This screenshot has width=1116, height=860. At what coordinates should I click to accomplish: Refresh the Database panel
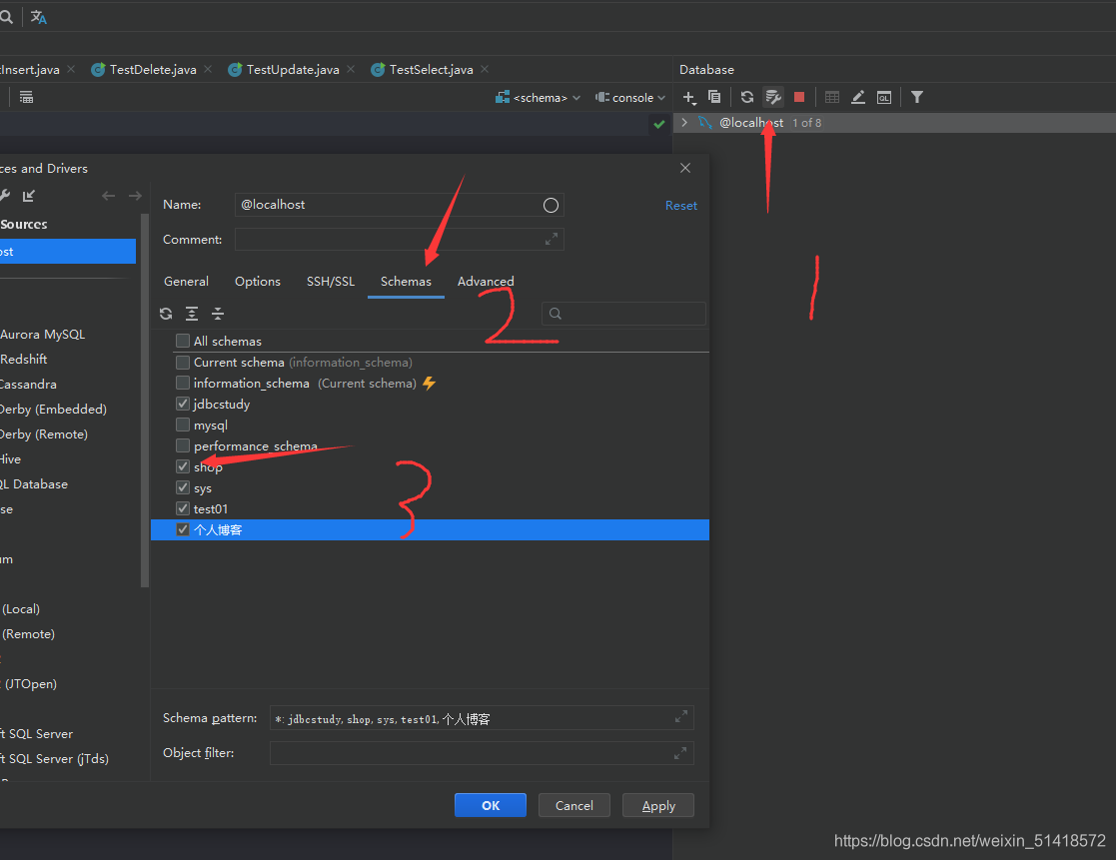(746, 97)
